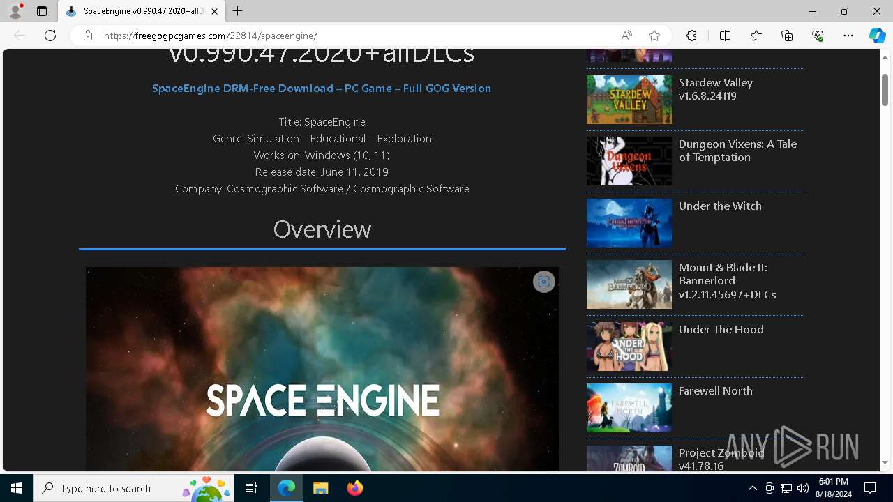
Task: Open Mount & Blade II Bannerlord thumbnail
Action: [x=629, y=284]
